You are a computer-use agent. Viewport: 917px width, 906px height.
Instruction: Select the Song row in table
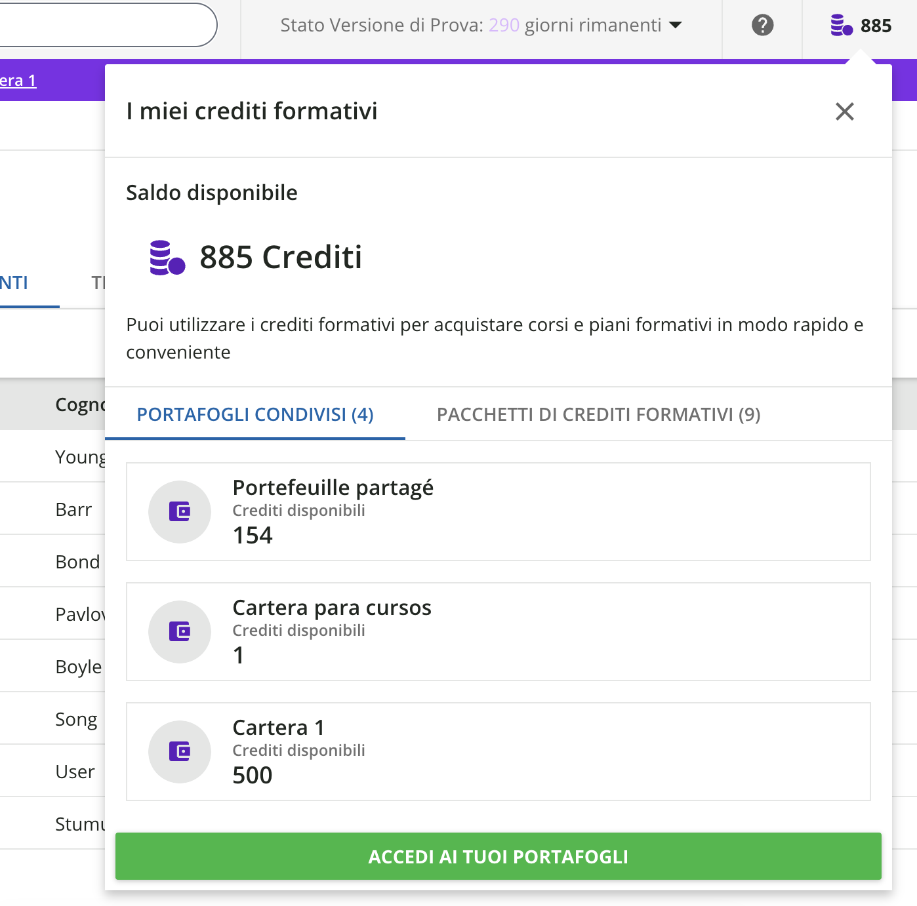click(76, 719)
